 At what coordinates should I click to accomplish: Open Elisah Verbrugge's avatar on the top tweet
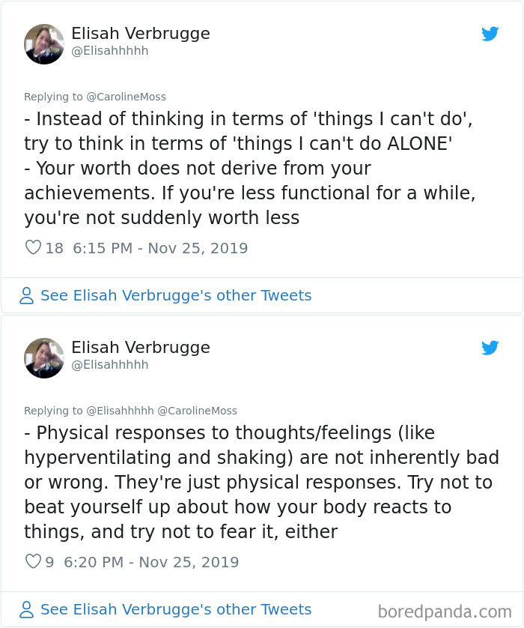tap(44, 44)
